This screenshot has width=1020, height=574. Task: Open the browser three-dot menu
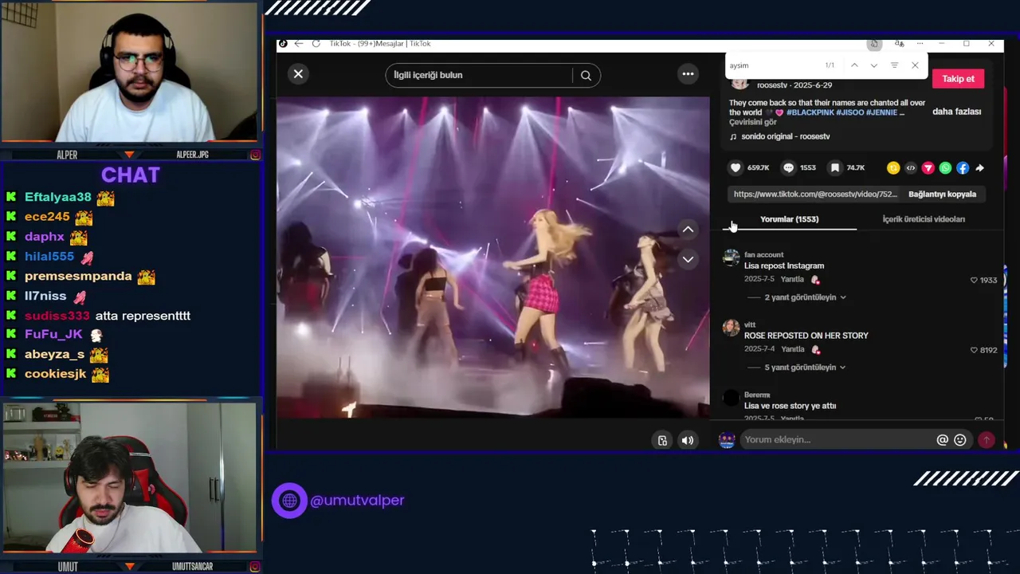(x=920, y=44)
